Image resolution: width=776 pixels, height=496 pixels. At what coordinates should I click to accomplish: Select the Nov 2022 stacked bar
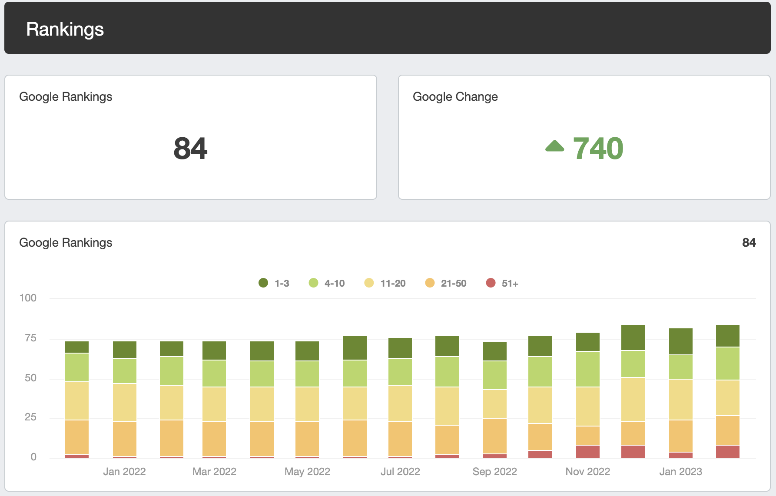click(588, 395)
